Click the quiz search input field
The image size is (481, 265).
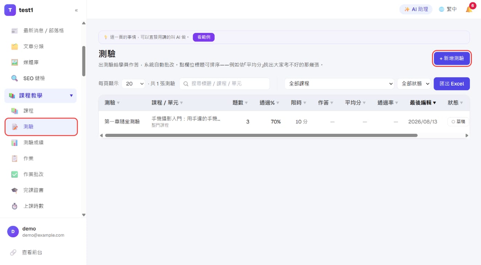click(x=224, y=84)
